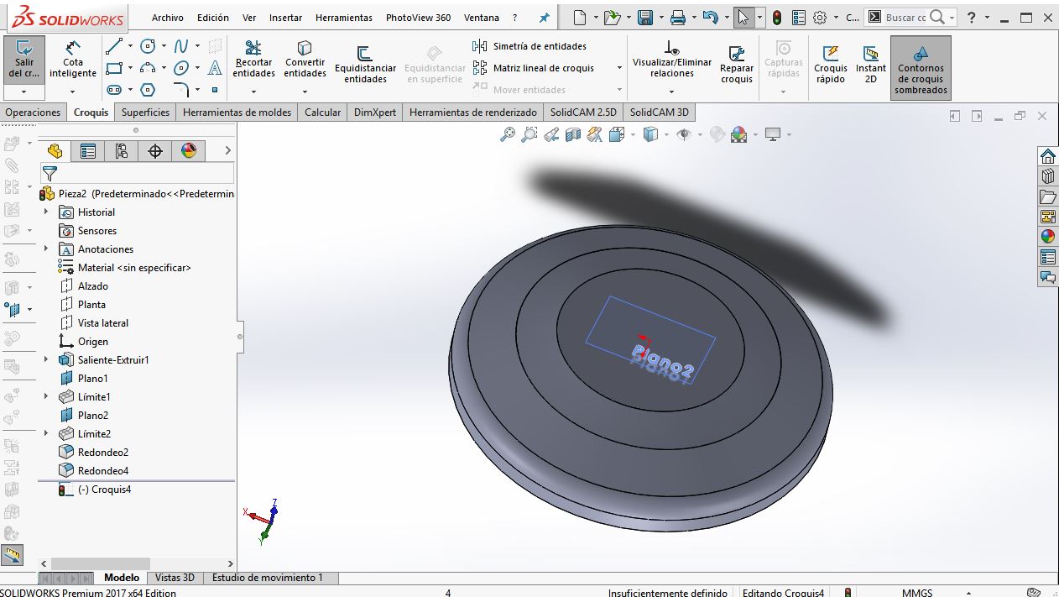Expand the Saliente-Extruir1 feature node
Screen dimensions: 1059x597
[46, 360]
